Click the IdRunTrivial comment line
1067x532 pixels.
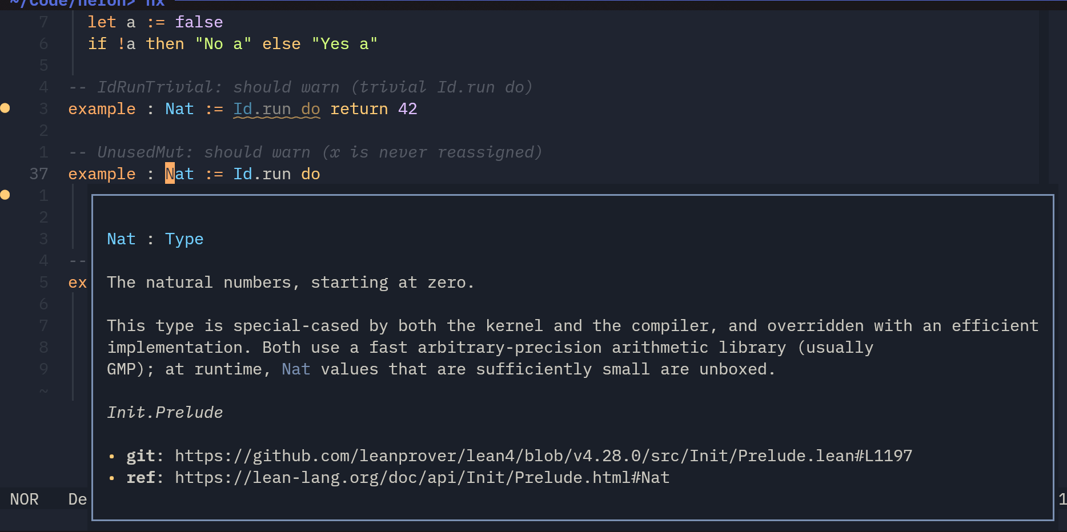[x=300, y=87]
